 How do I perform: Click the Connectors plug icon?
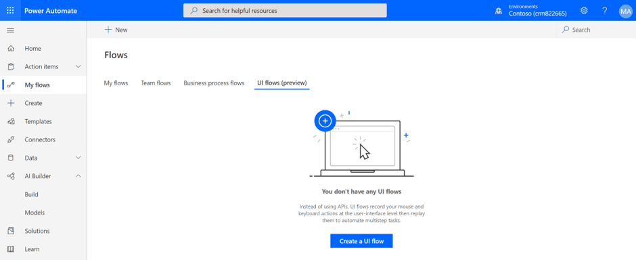pyautogui.click(x=11, y=139)
